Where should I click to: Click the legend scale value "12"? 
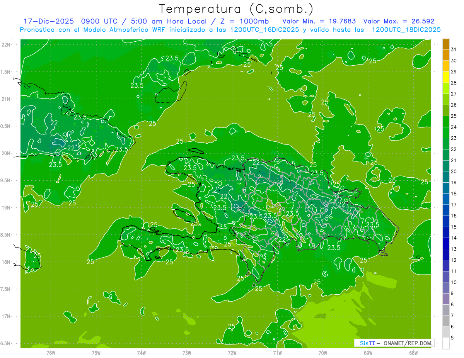click(454, 260)
